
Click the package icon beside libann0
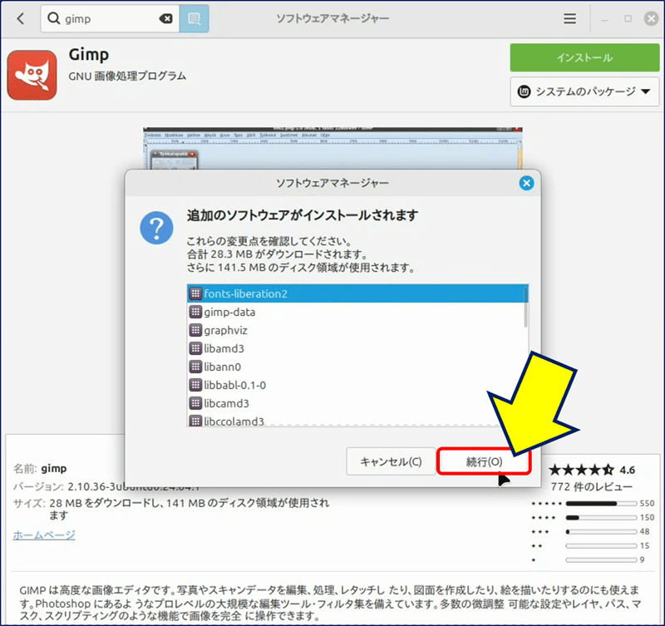click(195, 367)
